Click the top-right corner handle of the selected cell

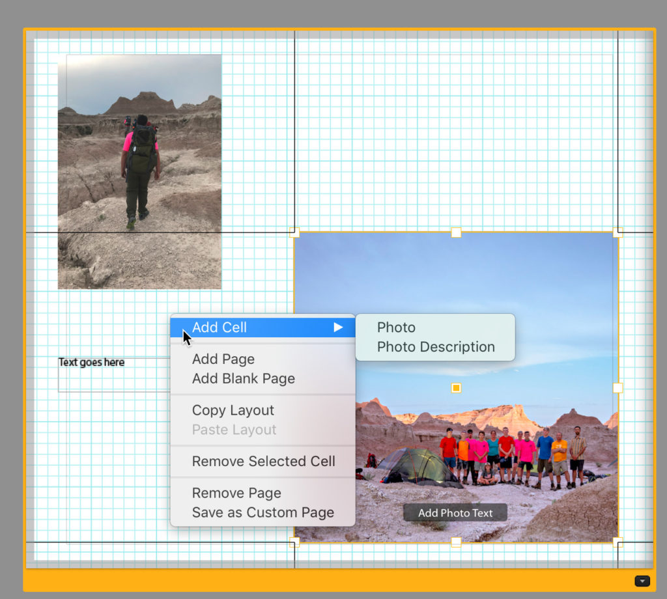click(x=618, y=232)
